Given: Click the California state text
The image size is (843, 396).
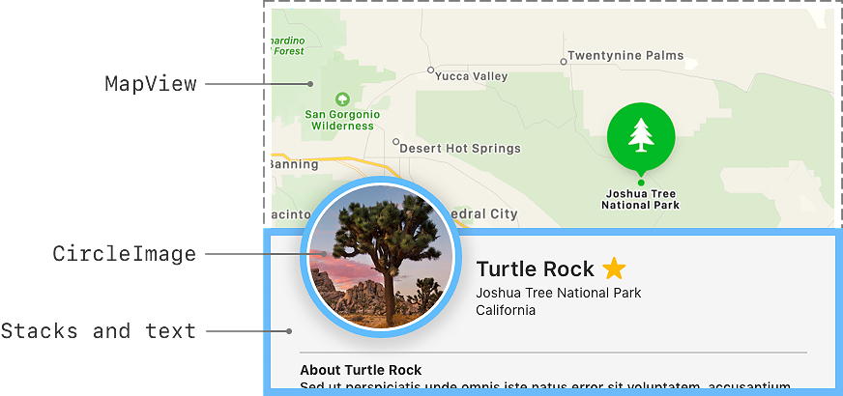Looking at the screenshot, I should 506,310.
